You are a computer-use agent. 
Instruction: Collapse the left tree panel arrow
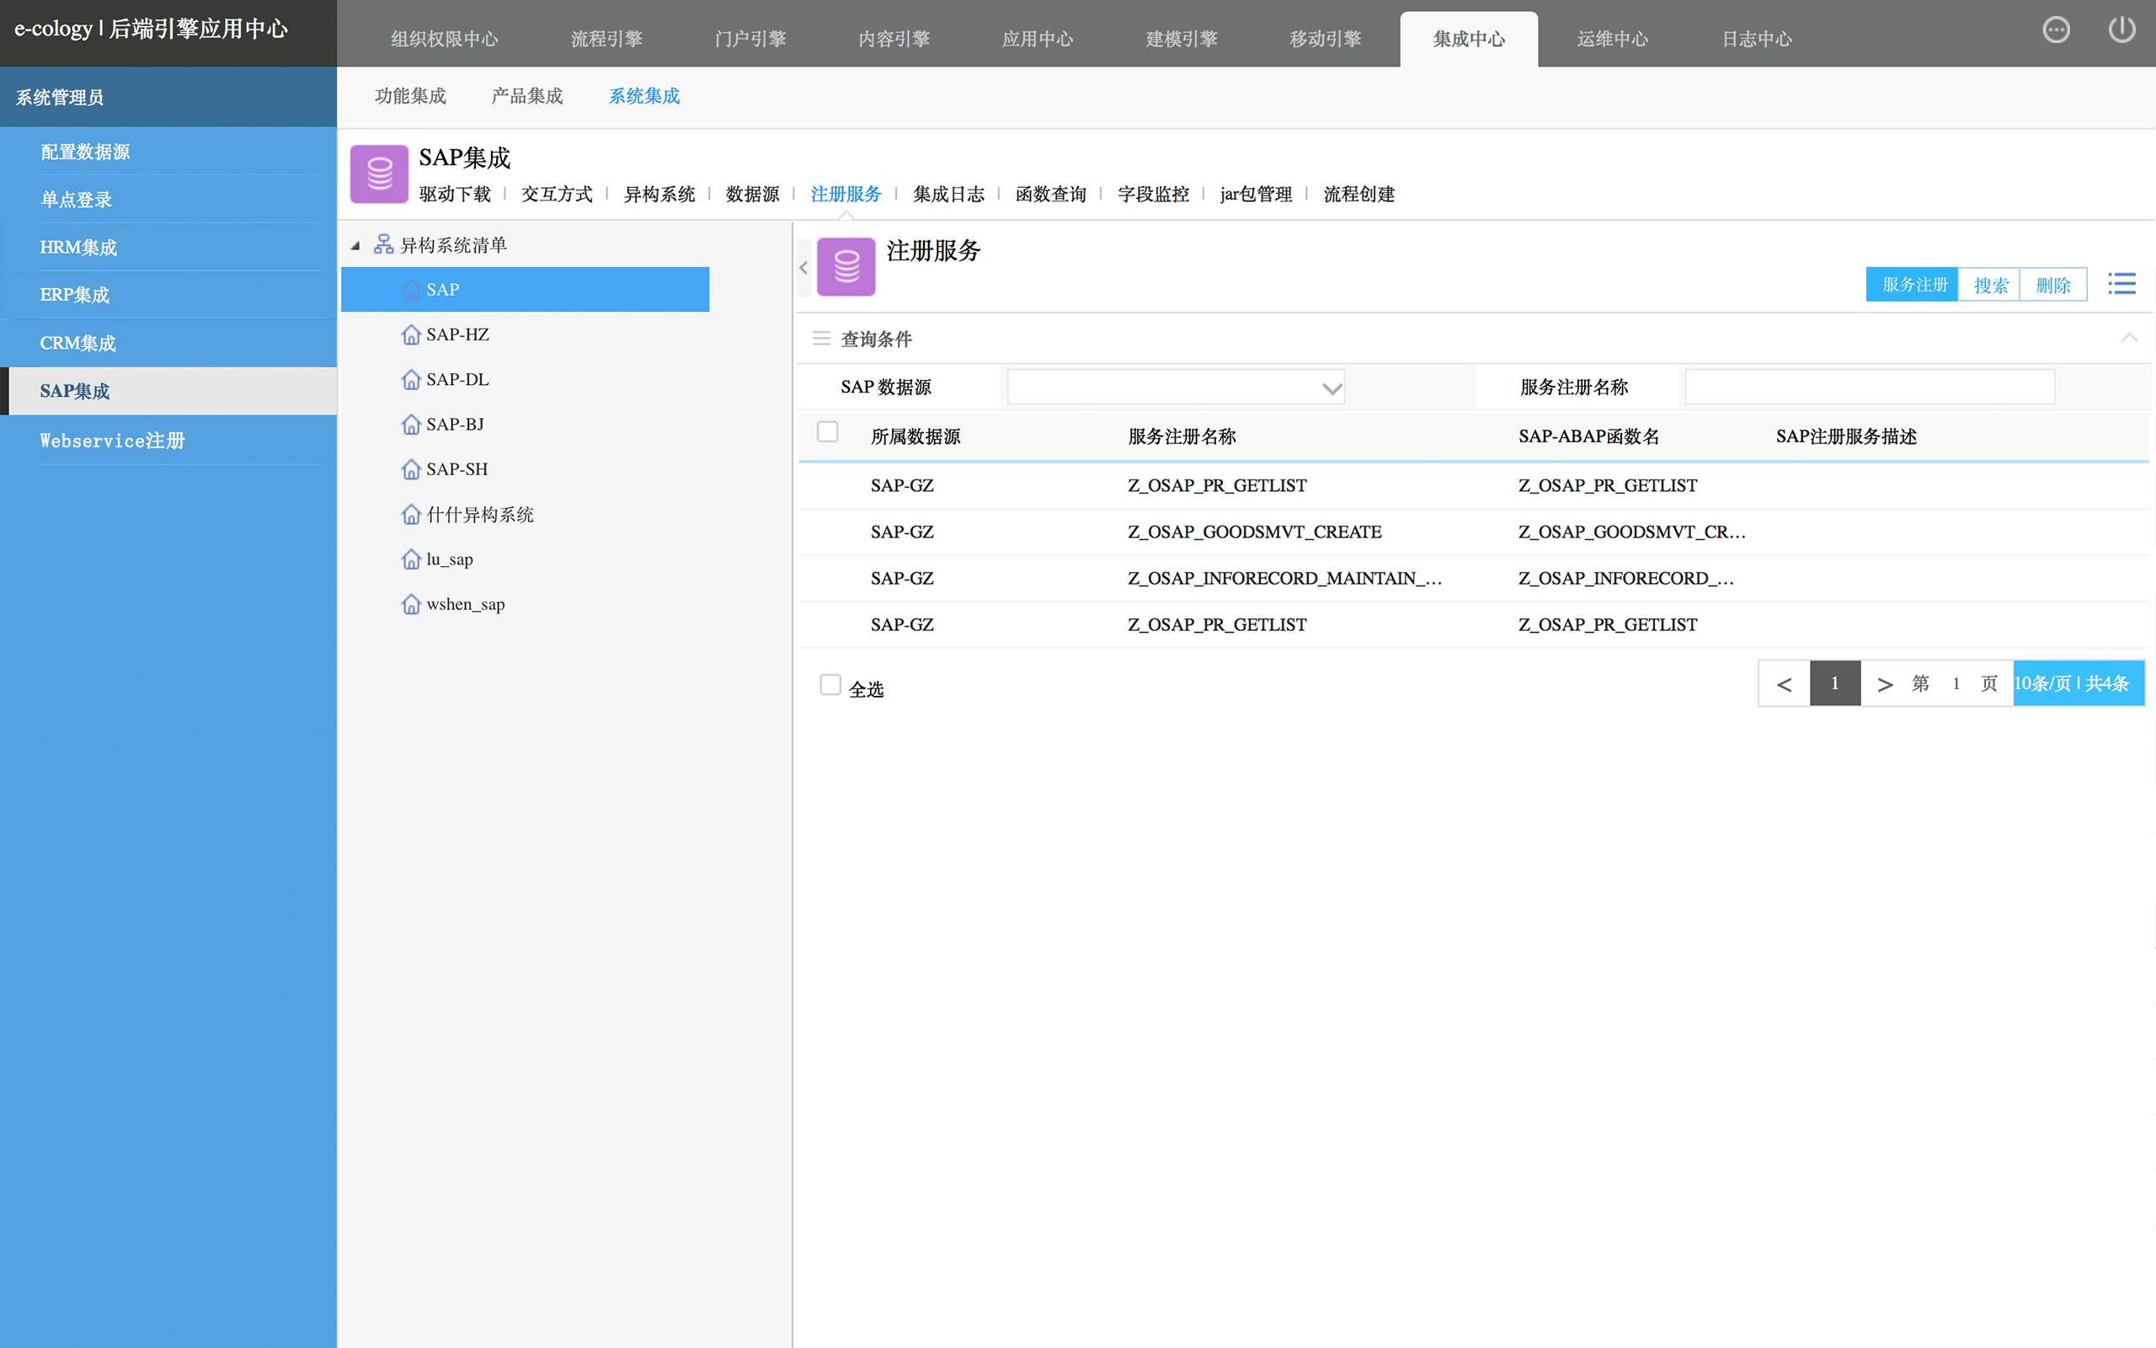(x=803, y=267)
